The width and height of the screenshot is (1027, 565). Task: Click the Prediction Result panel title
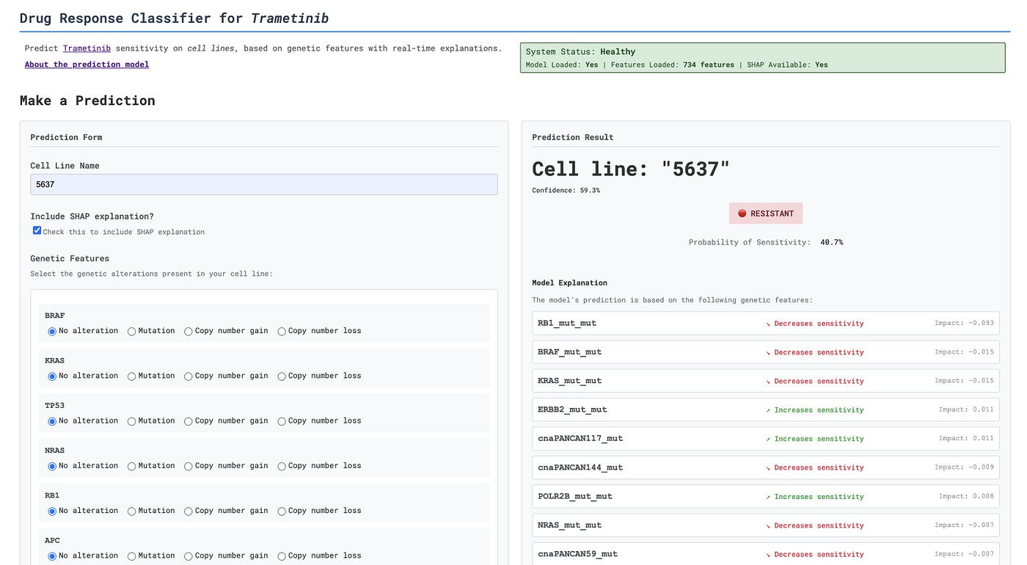(x=573, y=137)
